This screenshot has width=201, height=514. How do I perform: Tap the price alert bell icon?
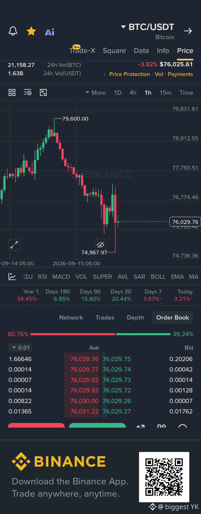13,31
